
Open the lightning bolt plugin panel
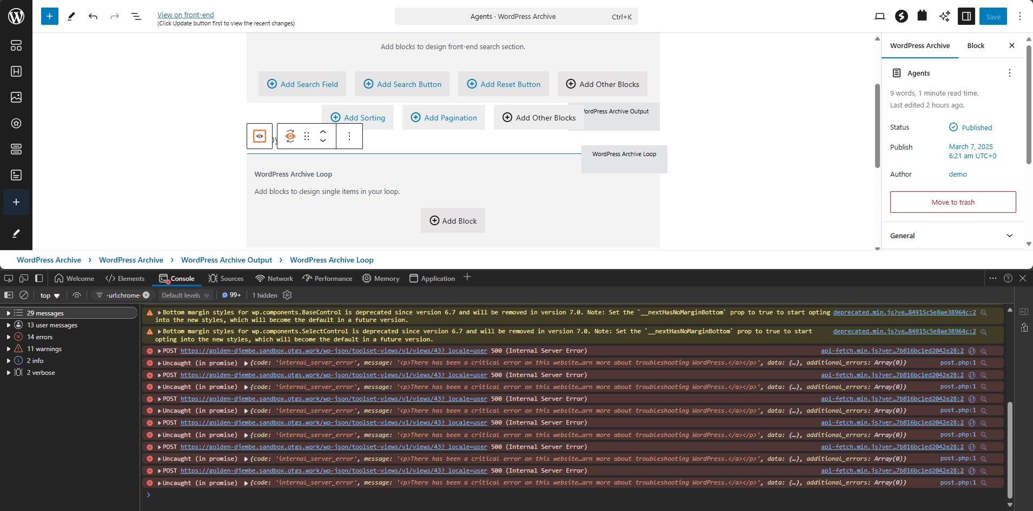pyautogui.click(x=901, y=16)
